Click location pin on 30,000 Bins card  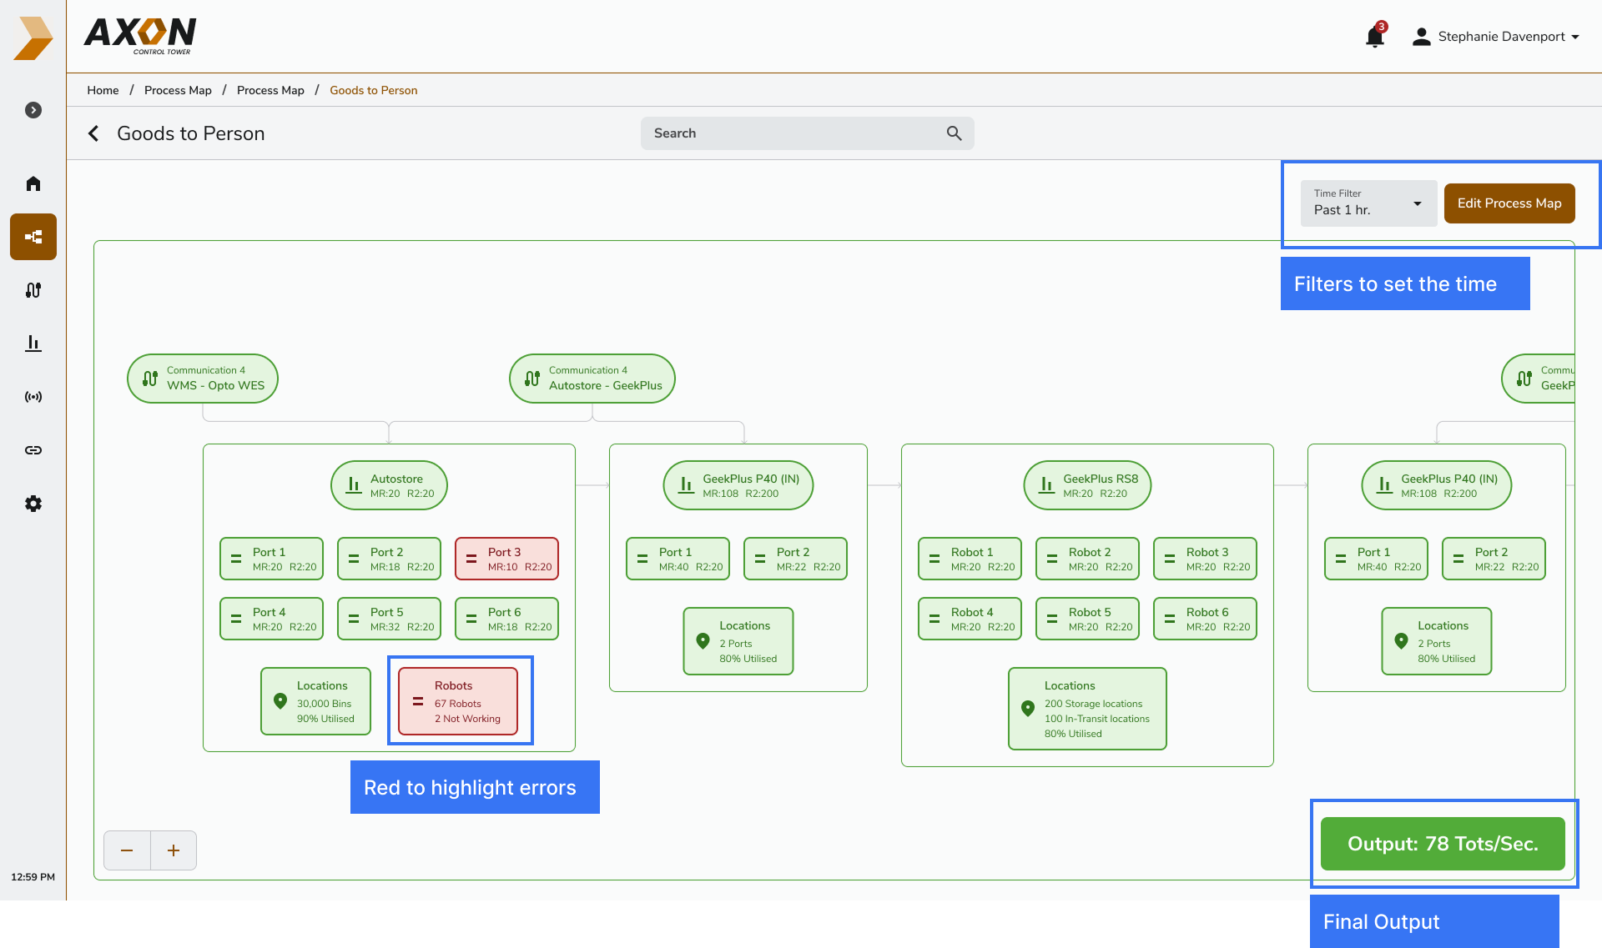tap(280, 701)
